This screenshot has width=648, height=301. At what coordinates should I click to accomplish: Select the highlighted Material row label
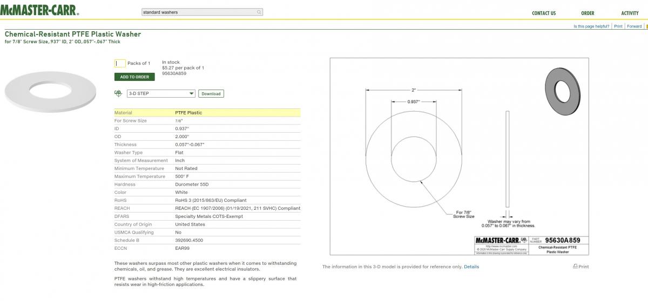coord(123,113)
